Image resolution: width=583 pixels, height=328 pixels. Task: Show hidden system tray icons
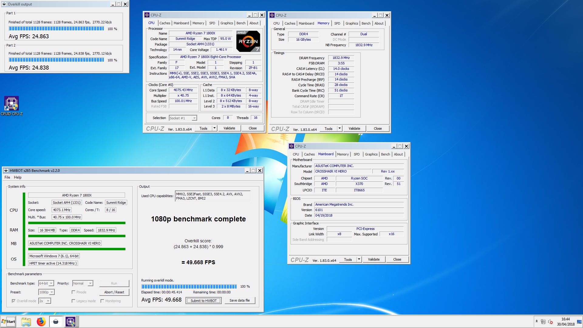[537, 321]
